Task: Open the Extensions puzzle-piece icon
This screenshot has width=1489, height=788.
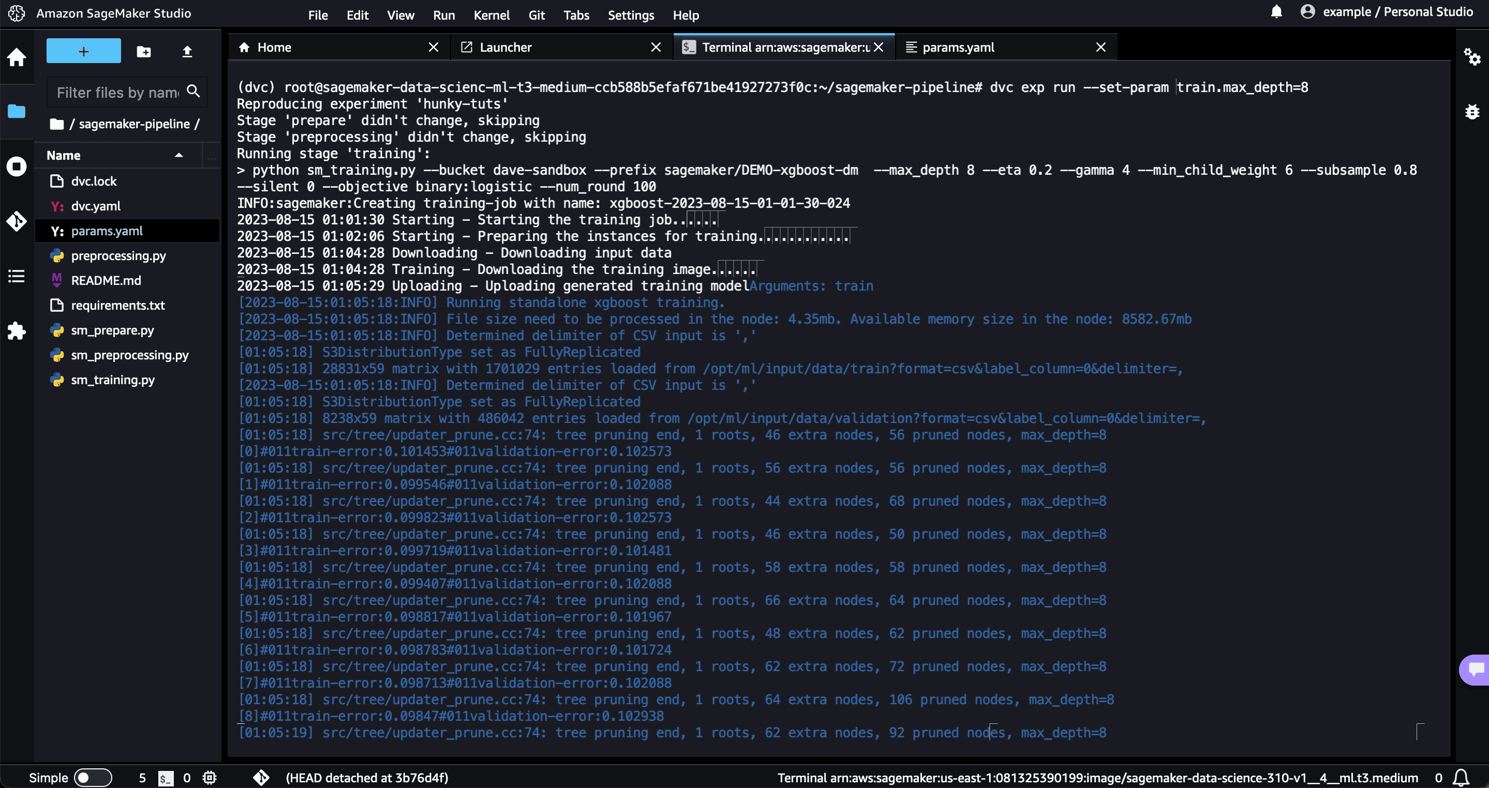Action: tap(16, 330)
